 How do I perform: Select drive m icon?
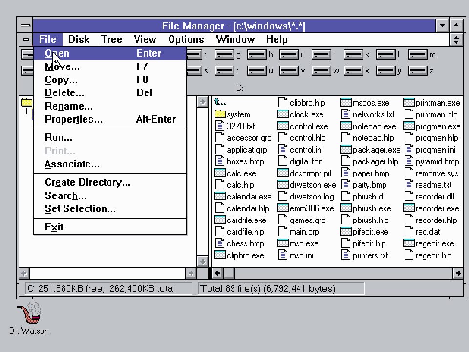418,54
